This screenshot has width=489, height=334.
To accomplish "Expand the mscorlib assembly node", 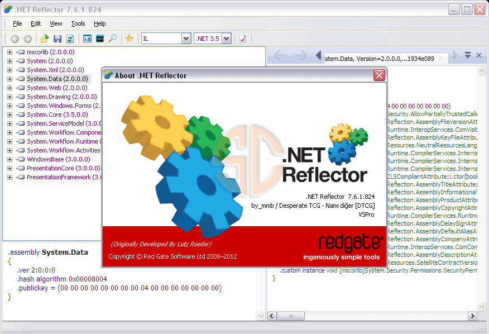I will (9, 52).
